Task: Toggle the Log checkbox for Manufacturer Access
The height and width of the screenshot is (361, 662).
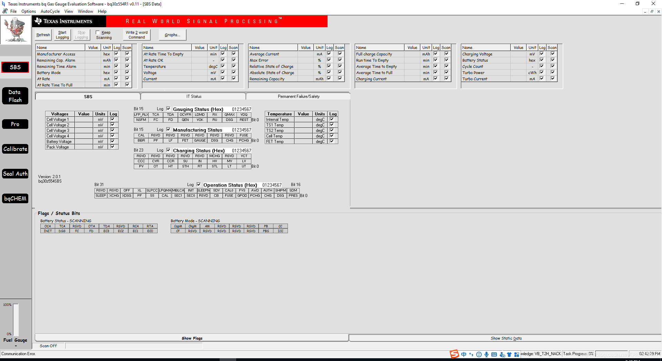Action: pyautogui.click(x=116, y=54)
